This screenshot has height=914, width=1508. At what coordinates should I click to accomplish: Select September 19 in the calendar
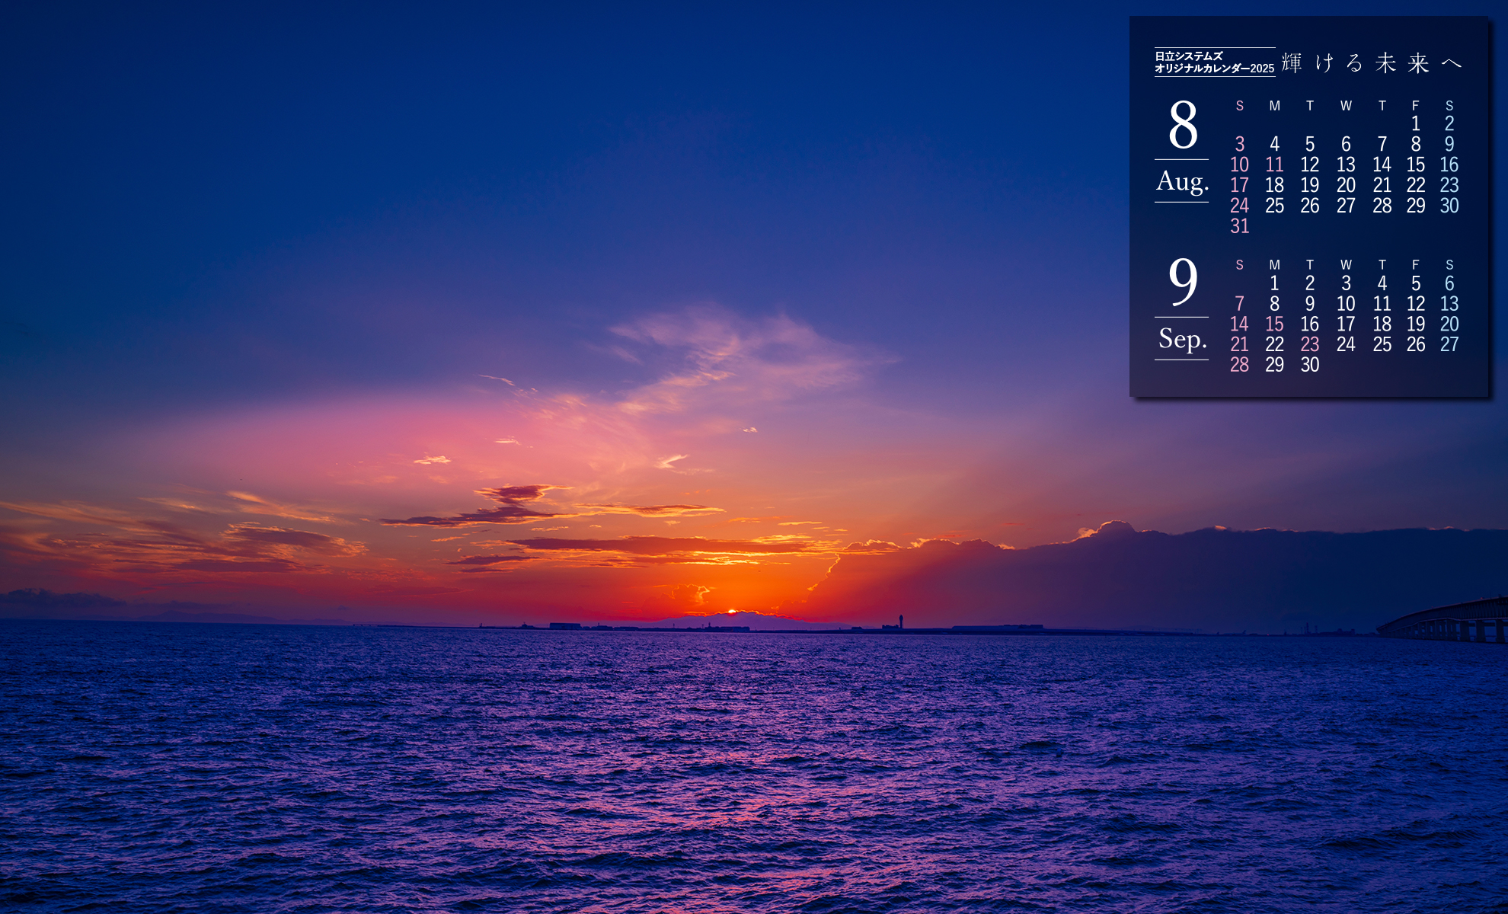point(1415,324)
